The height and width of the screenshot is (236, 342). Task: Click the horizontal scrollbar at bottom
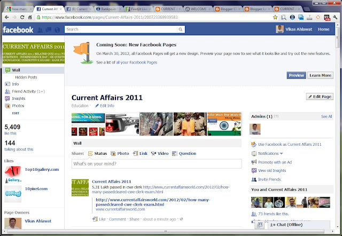coord(166,231)
